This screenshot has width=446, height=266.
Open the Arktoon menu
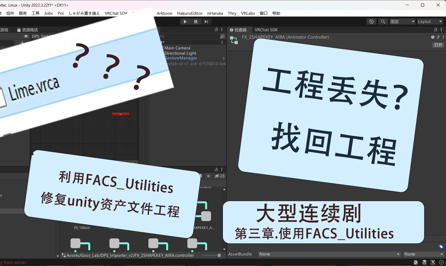164,13
